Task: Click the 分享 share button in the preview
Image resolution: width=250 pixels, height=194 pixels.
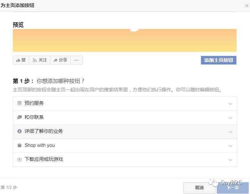Action: [60, 60]
